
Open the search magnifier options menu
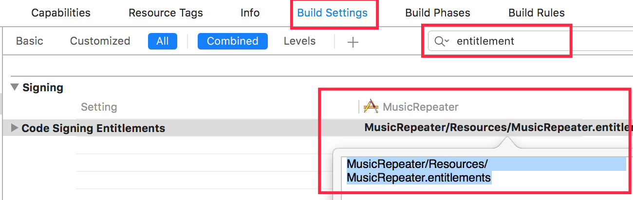click(x=441, y=41)
